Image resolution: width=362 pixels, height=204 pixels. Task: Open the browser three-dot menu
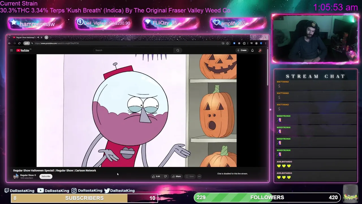pyautogui.click(x=265, y=43)
